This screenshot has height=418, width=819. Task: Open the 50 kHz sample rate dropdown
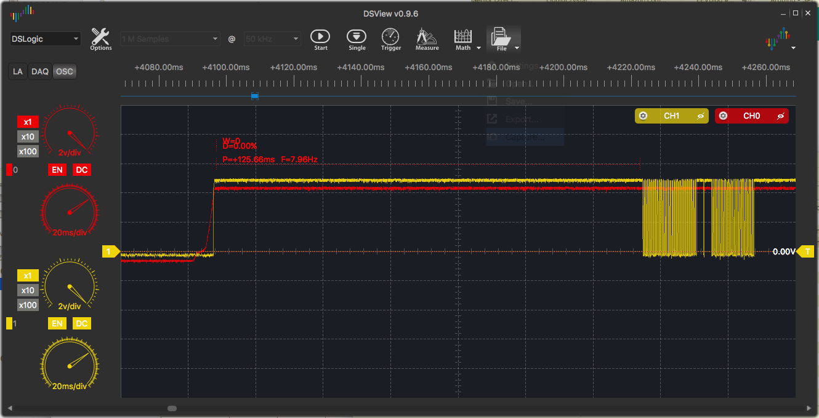pyautogui.click(x=272, y=39)
